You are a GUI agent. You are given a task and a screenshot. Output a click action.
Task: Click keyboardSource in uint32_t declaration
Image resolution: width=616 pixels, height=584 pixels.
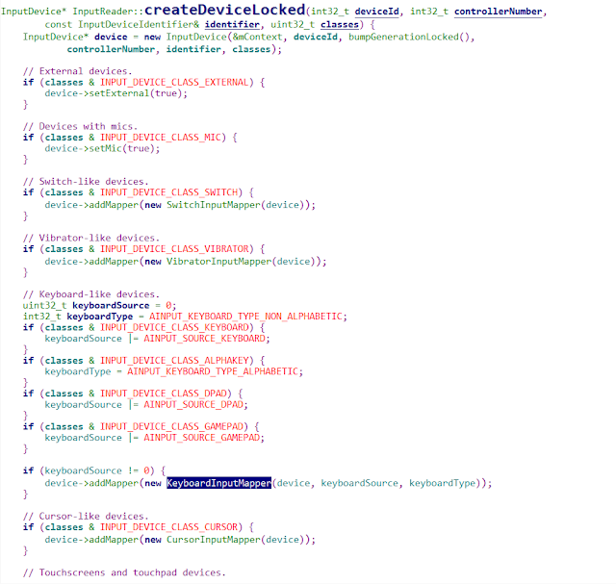[x=111, y=306]
